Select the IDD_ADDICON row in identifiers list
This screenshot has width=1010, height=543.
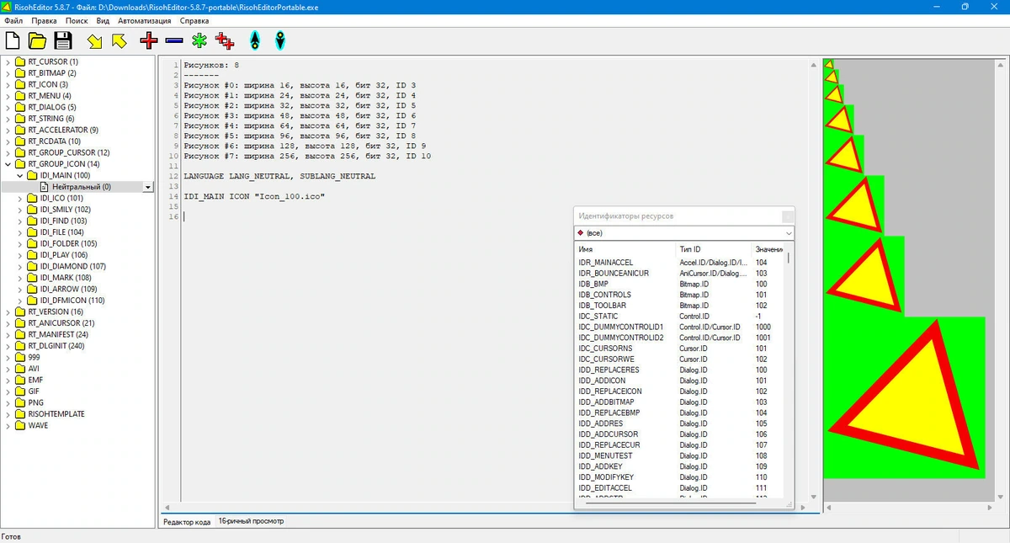(x=678, y=381)
